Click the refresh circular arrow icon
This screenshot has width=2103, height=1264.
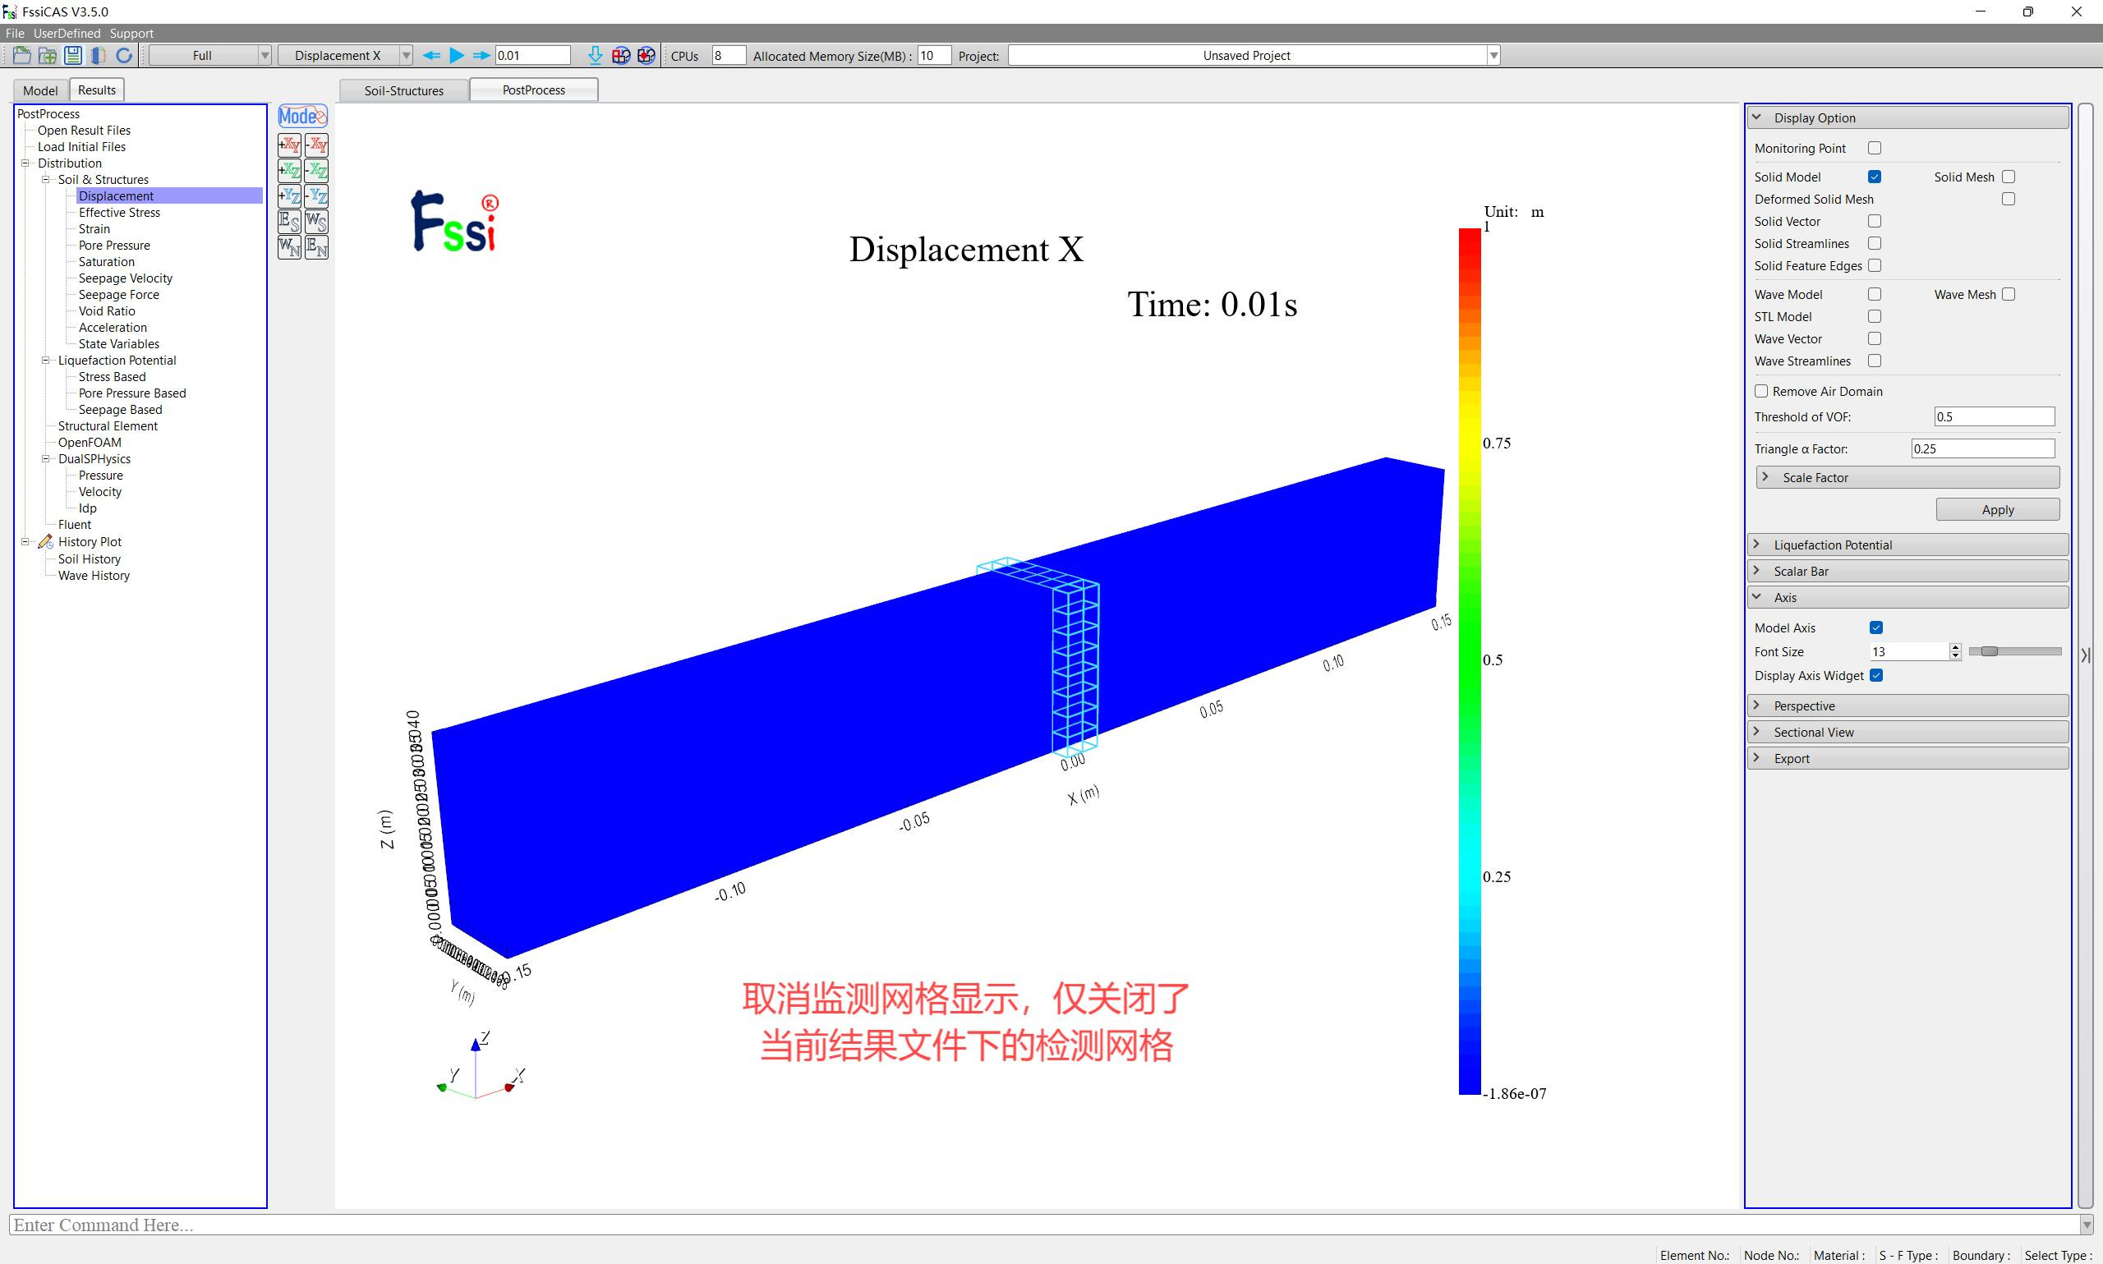[x=124, y=55]
